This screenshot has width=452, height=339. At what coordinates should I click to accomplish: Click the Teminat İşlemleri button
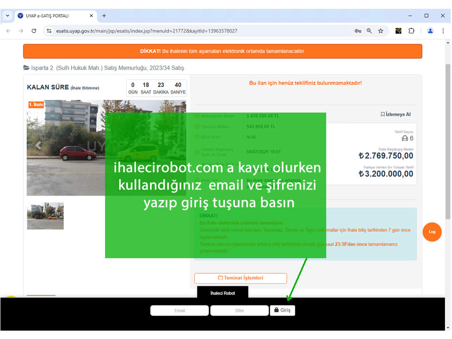241,278
